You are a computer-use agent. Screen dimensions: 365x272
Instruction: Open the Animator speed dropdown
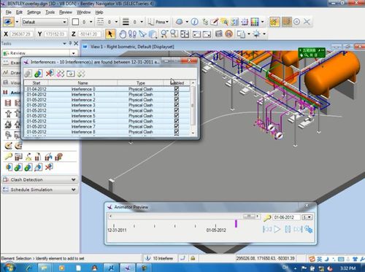[307, 217]
